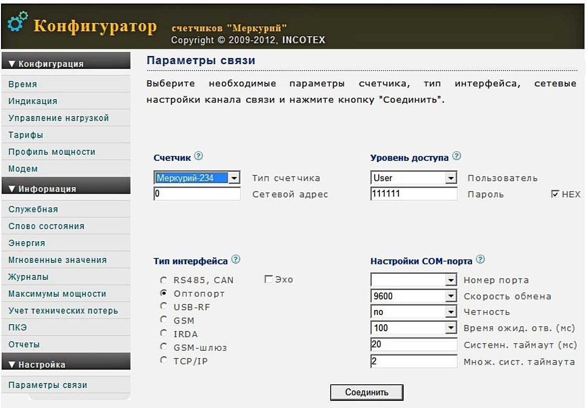Open Управление нагрузкой in the sidebar
This screenshot has height=408, width=586.
click(x=66, y=118)
